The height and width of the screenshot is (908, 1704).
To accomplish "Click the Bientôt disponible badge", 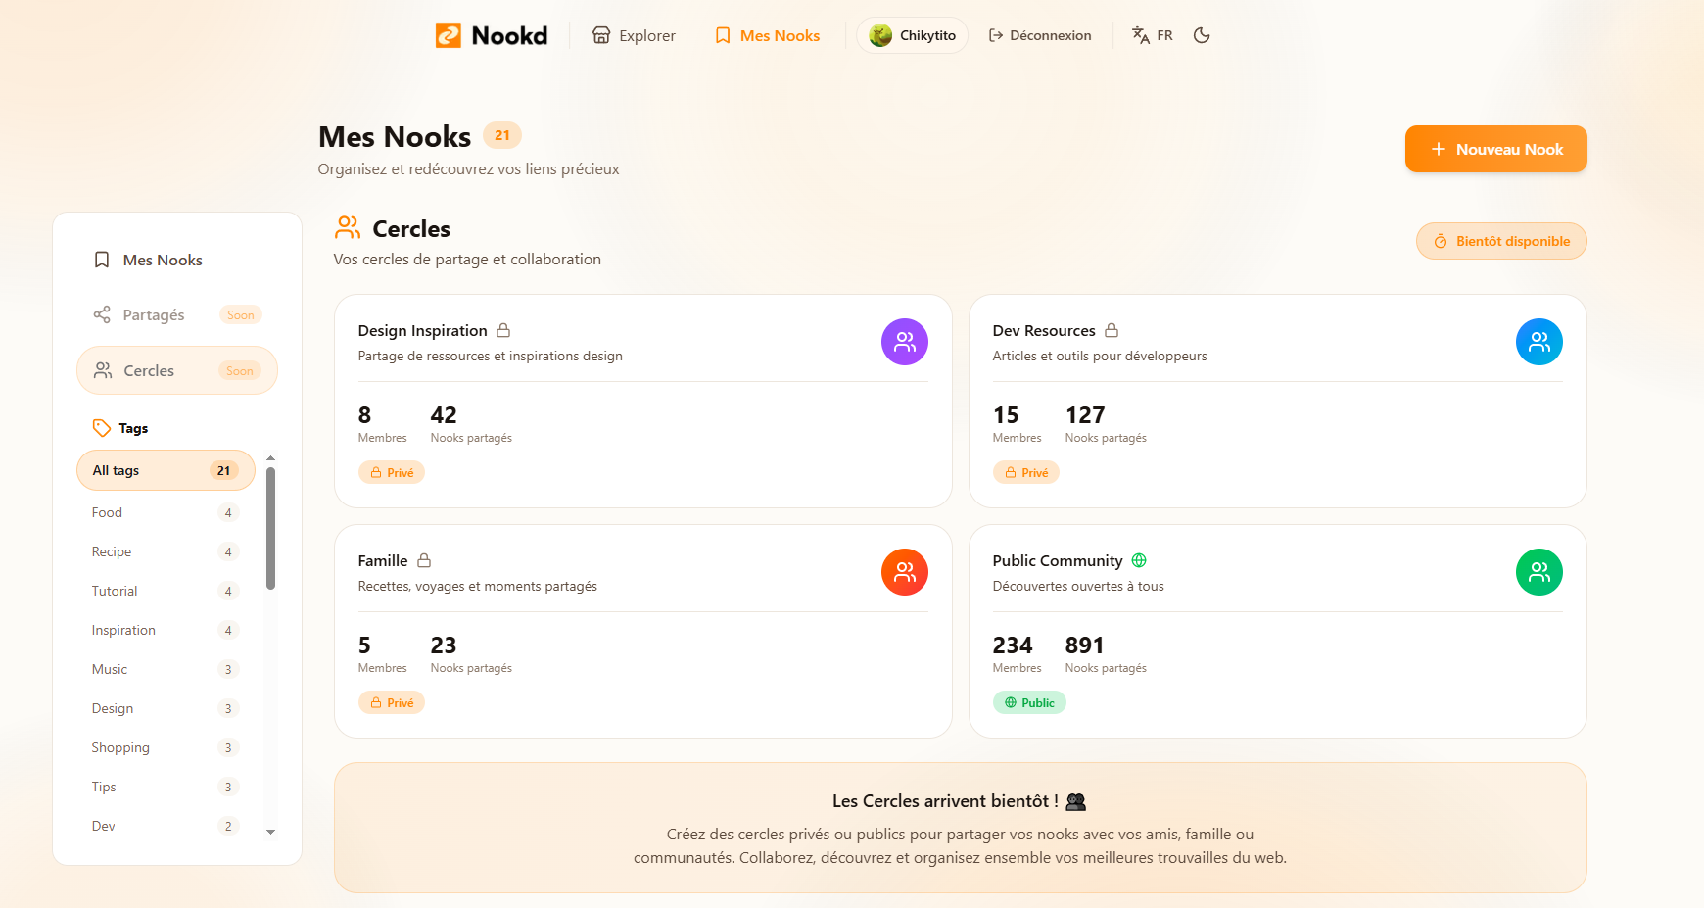I will 1500,240.
